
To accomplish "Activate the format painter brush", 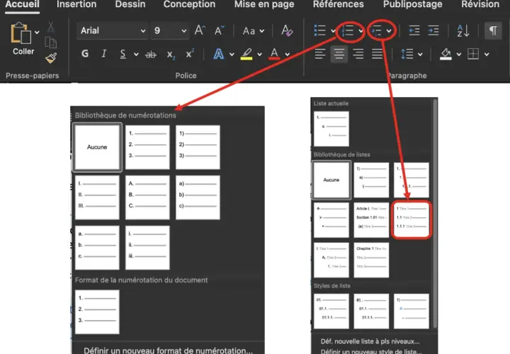I will tap(51, 58).
